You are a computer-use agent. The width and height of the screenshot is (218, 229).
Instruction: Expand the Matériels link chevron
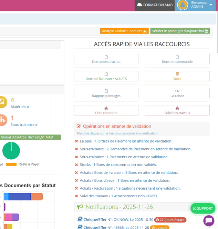28,107
